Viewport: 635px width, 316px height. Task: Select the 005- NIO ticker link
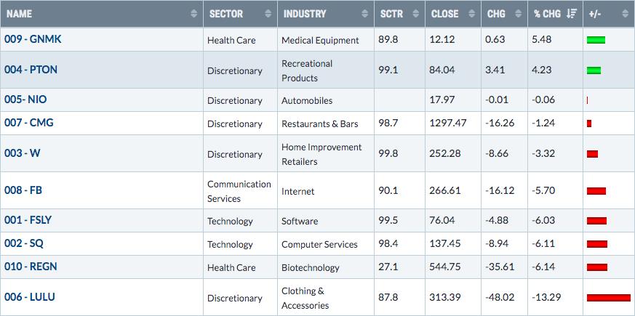coord(25,100)
